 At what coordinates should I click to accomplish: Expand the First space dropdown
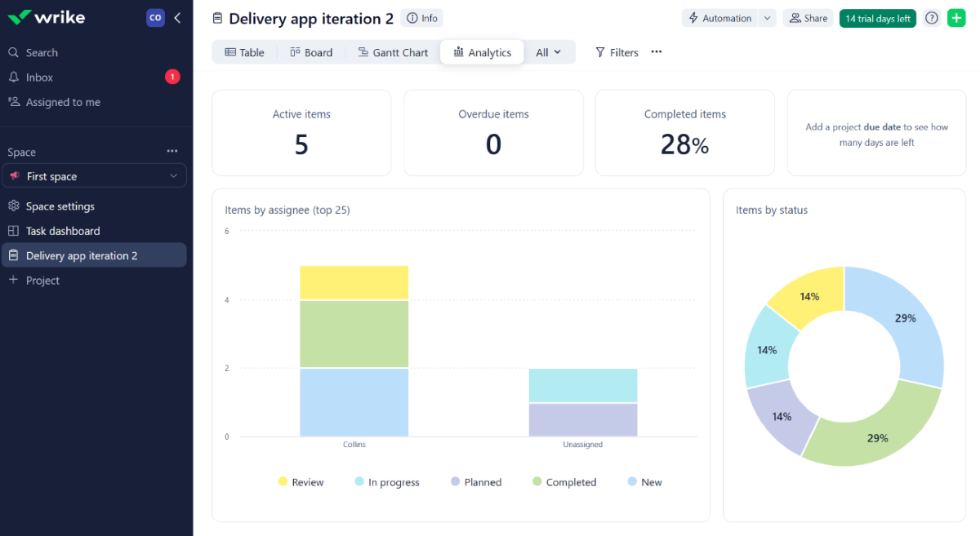pos(173,175)
